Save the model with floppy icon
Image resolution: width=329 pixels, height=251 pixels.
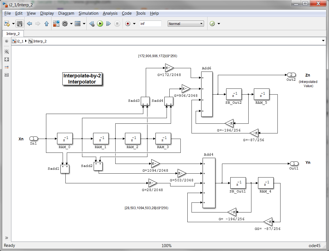pyautogui.click(x=20, y=24)
